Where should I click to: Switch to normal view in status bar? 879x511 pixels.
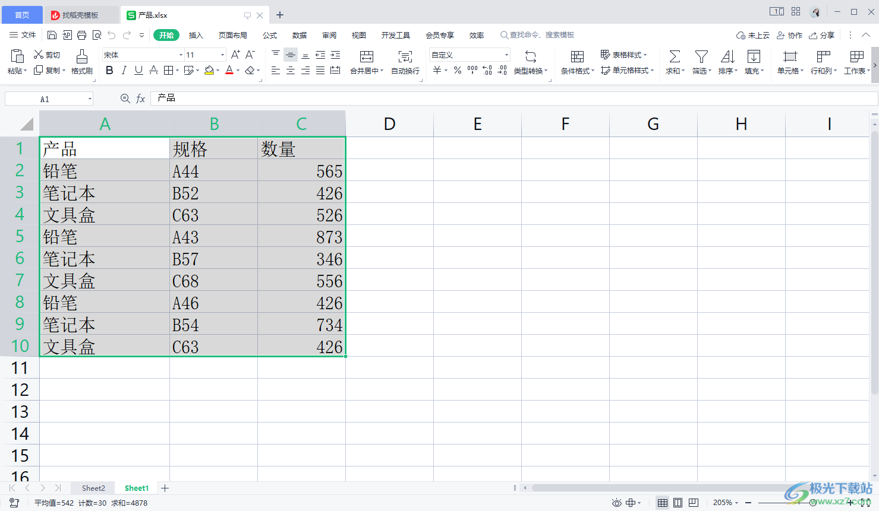pyautogui.click(x=663, y=503)
